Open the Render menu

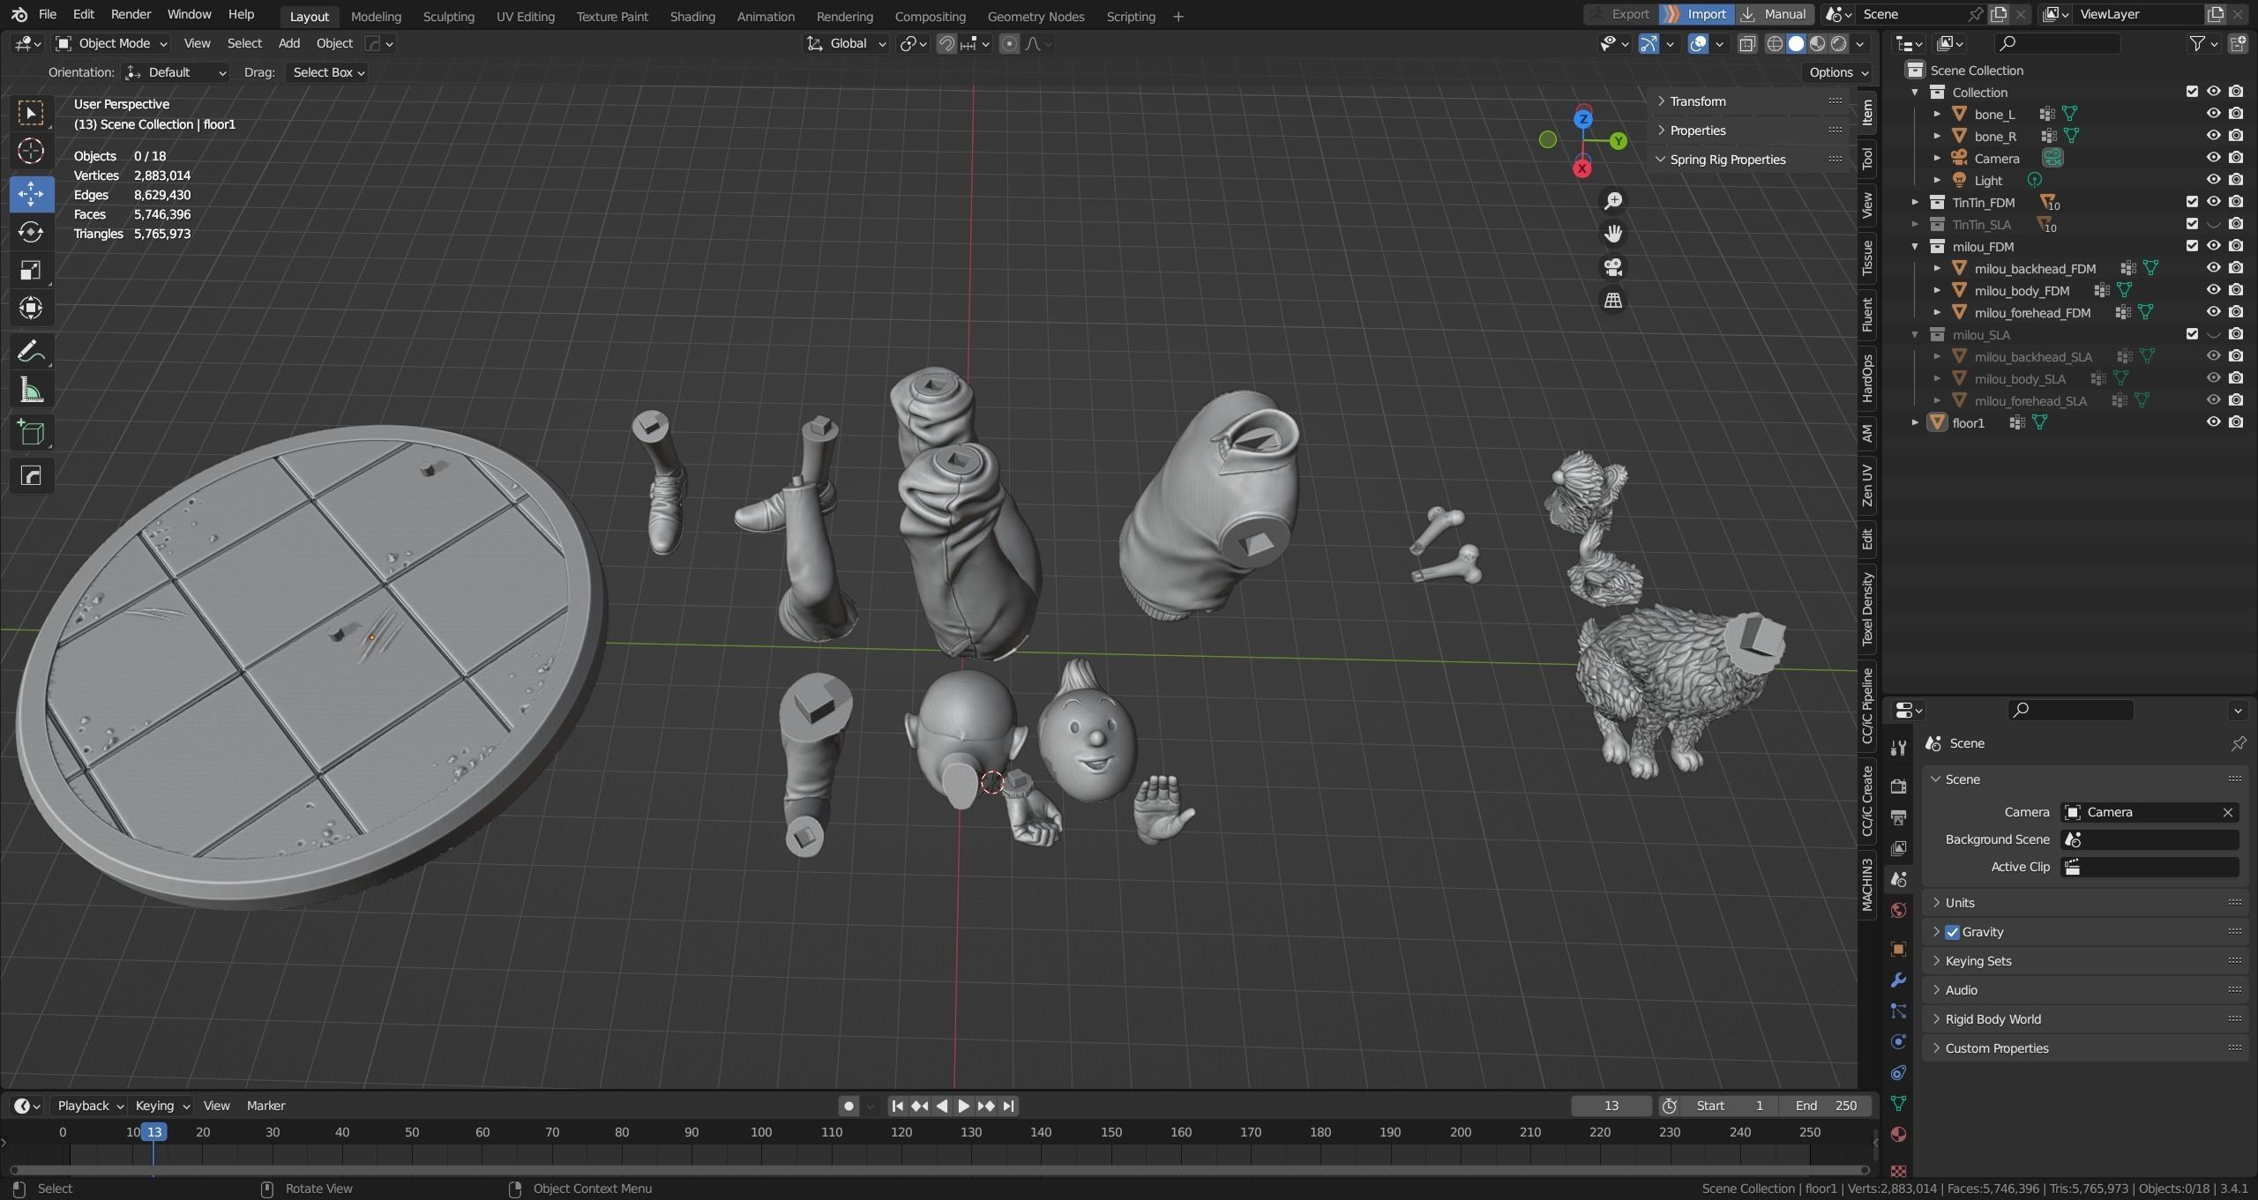pos(131,14)
